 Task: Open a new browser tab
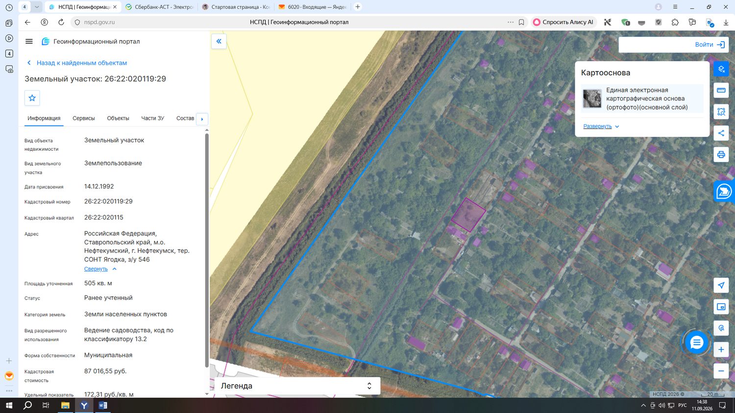(x=358, y=7)
